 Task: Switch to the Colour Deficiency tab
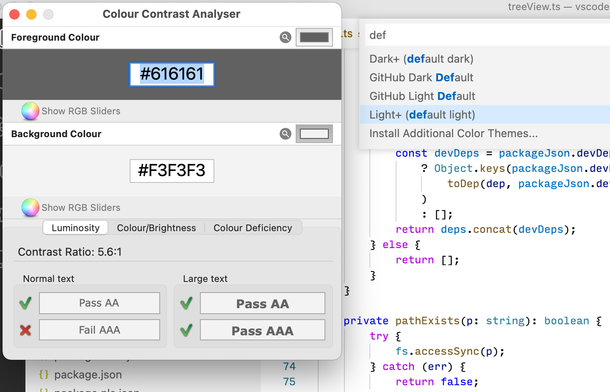click(253, 228)
